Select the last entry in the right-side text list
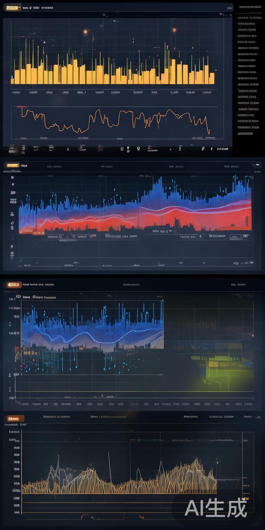The height and width of the screenshot is (530, 265). pos(245,134)
